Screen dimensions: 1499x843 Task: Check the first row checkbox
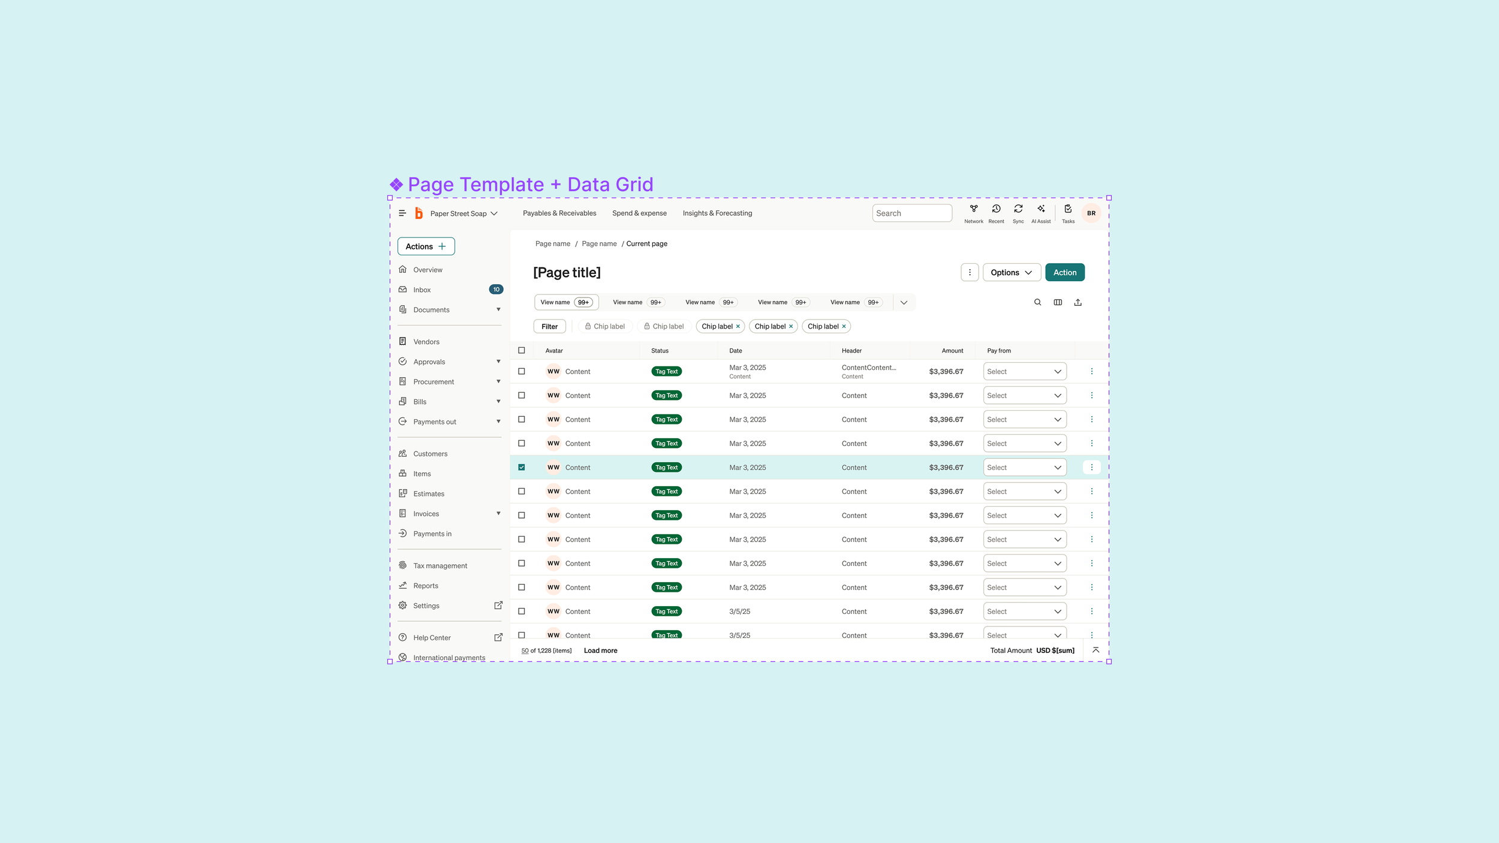[x=522, y=371]
